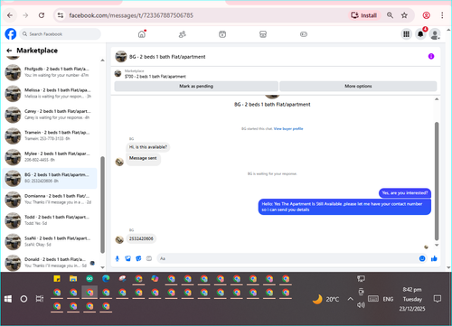This screenshot has width=452, height=326.
Task: Install the Facebook app button
Action: coord(364,15)
